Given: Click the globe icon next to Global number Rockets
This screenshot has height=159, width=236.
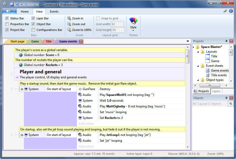Looking at the screenshot, I should point(21,65).
